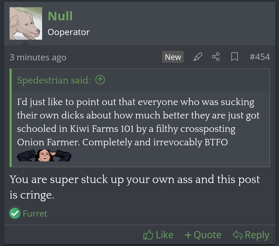Click the Reply arrow icon
This screenshot has width=279, height=246.
238,235
